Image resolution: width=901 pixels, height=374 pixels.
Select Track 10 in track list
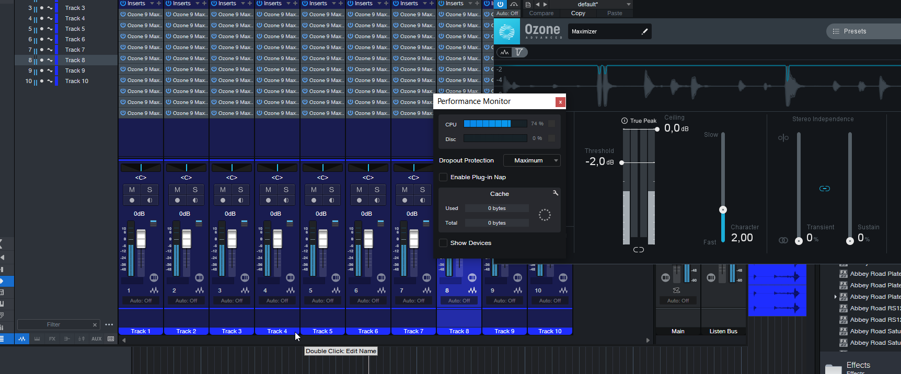coord(66,81)
